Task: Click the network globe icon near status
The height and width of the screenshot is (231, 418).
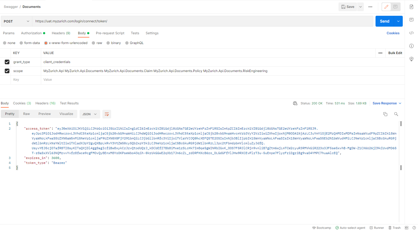Action: [295, 103]
